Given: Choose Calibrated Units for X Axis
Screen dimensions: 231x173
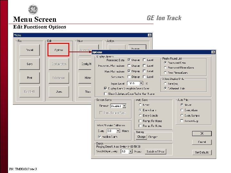Looking at the screenshot, I should pyautogui.click(x=165, y=88).
